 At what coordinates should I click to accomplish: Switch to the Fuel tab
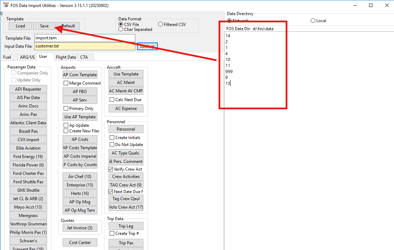click(x=7, y=57)
